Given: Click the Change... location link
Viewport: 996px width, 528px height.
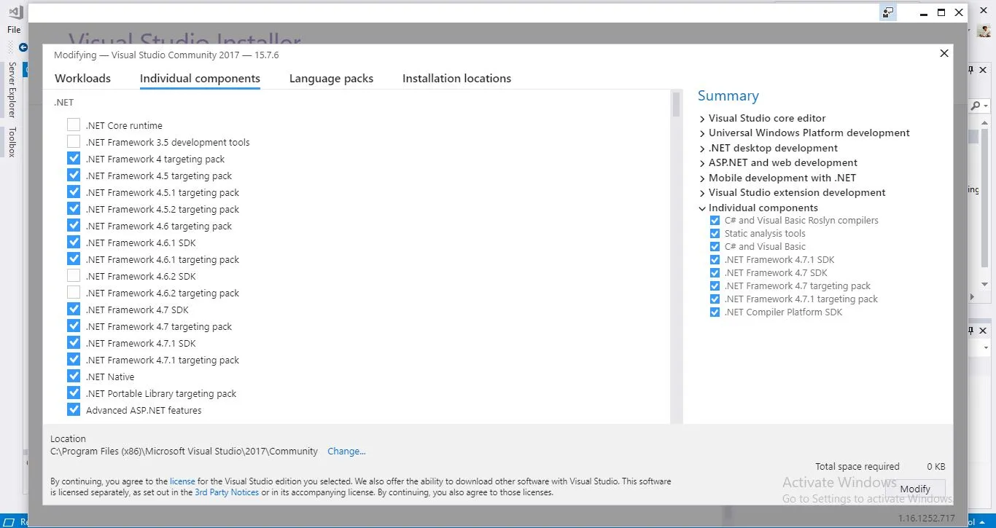Looking at the screenshot, I should [346, 452].
